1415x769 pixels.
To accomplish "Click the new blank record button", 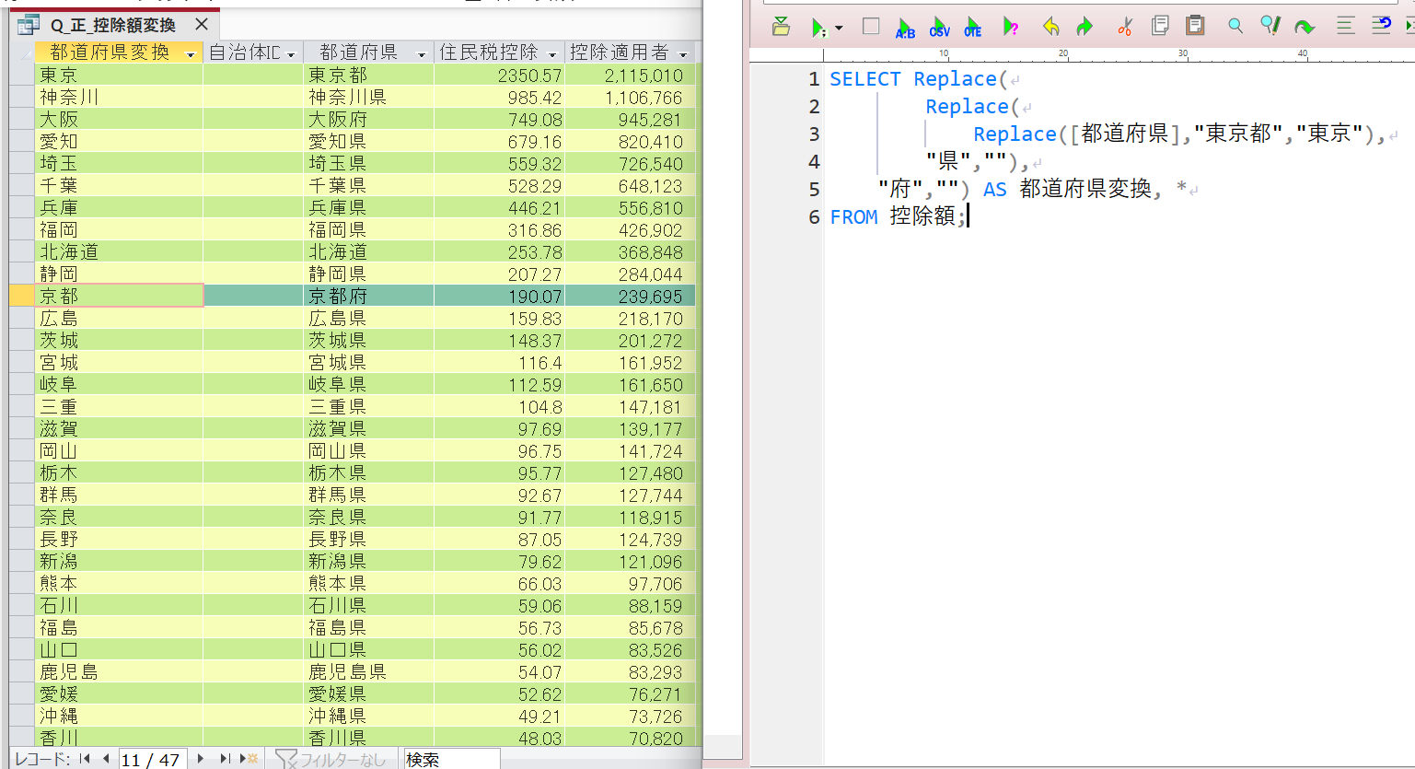I will (x=249, y=759).
